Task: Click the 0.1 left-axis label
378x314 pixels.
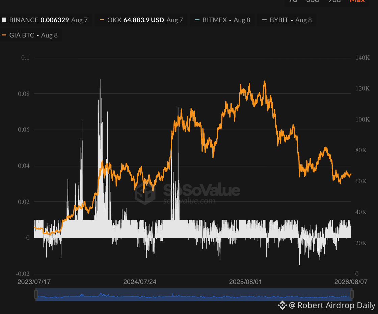Action: pos(25,58)
